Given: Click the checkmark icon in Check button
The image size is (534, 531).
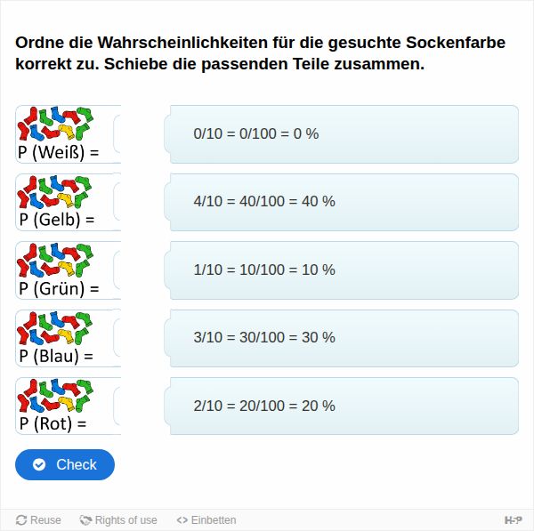Looking at the screenshot, I should pyautogui.click(x=39, y=464).
